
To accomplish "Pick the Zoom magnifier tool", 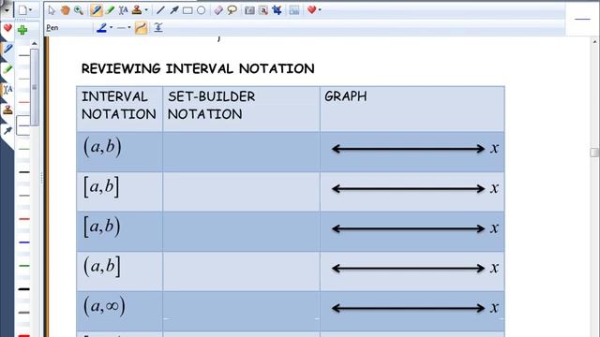I will (79, 10).
